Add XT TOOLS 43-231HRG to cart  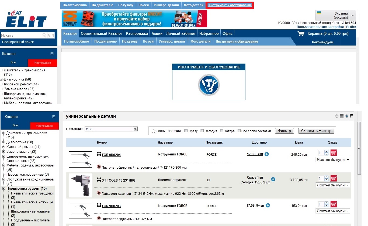click(334, 178)
